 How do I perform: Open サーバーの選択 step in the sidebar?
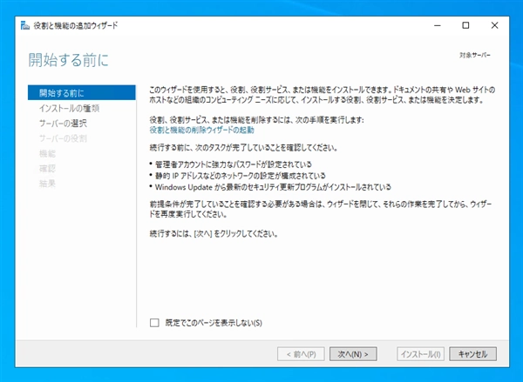pos(63,124)
